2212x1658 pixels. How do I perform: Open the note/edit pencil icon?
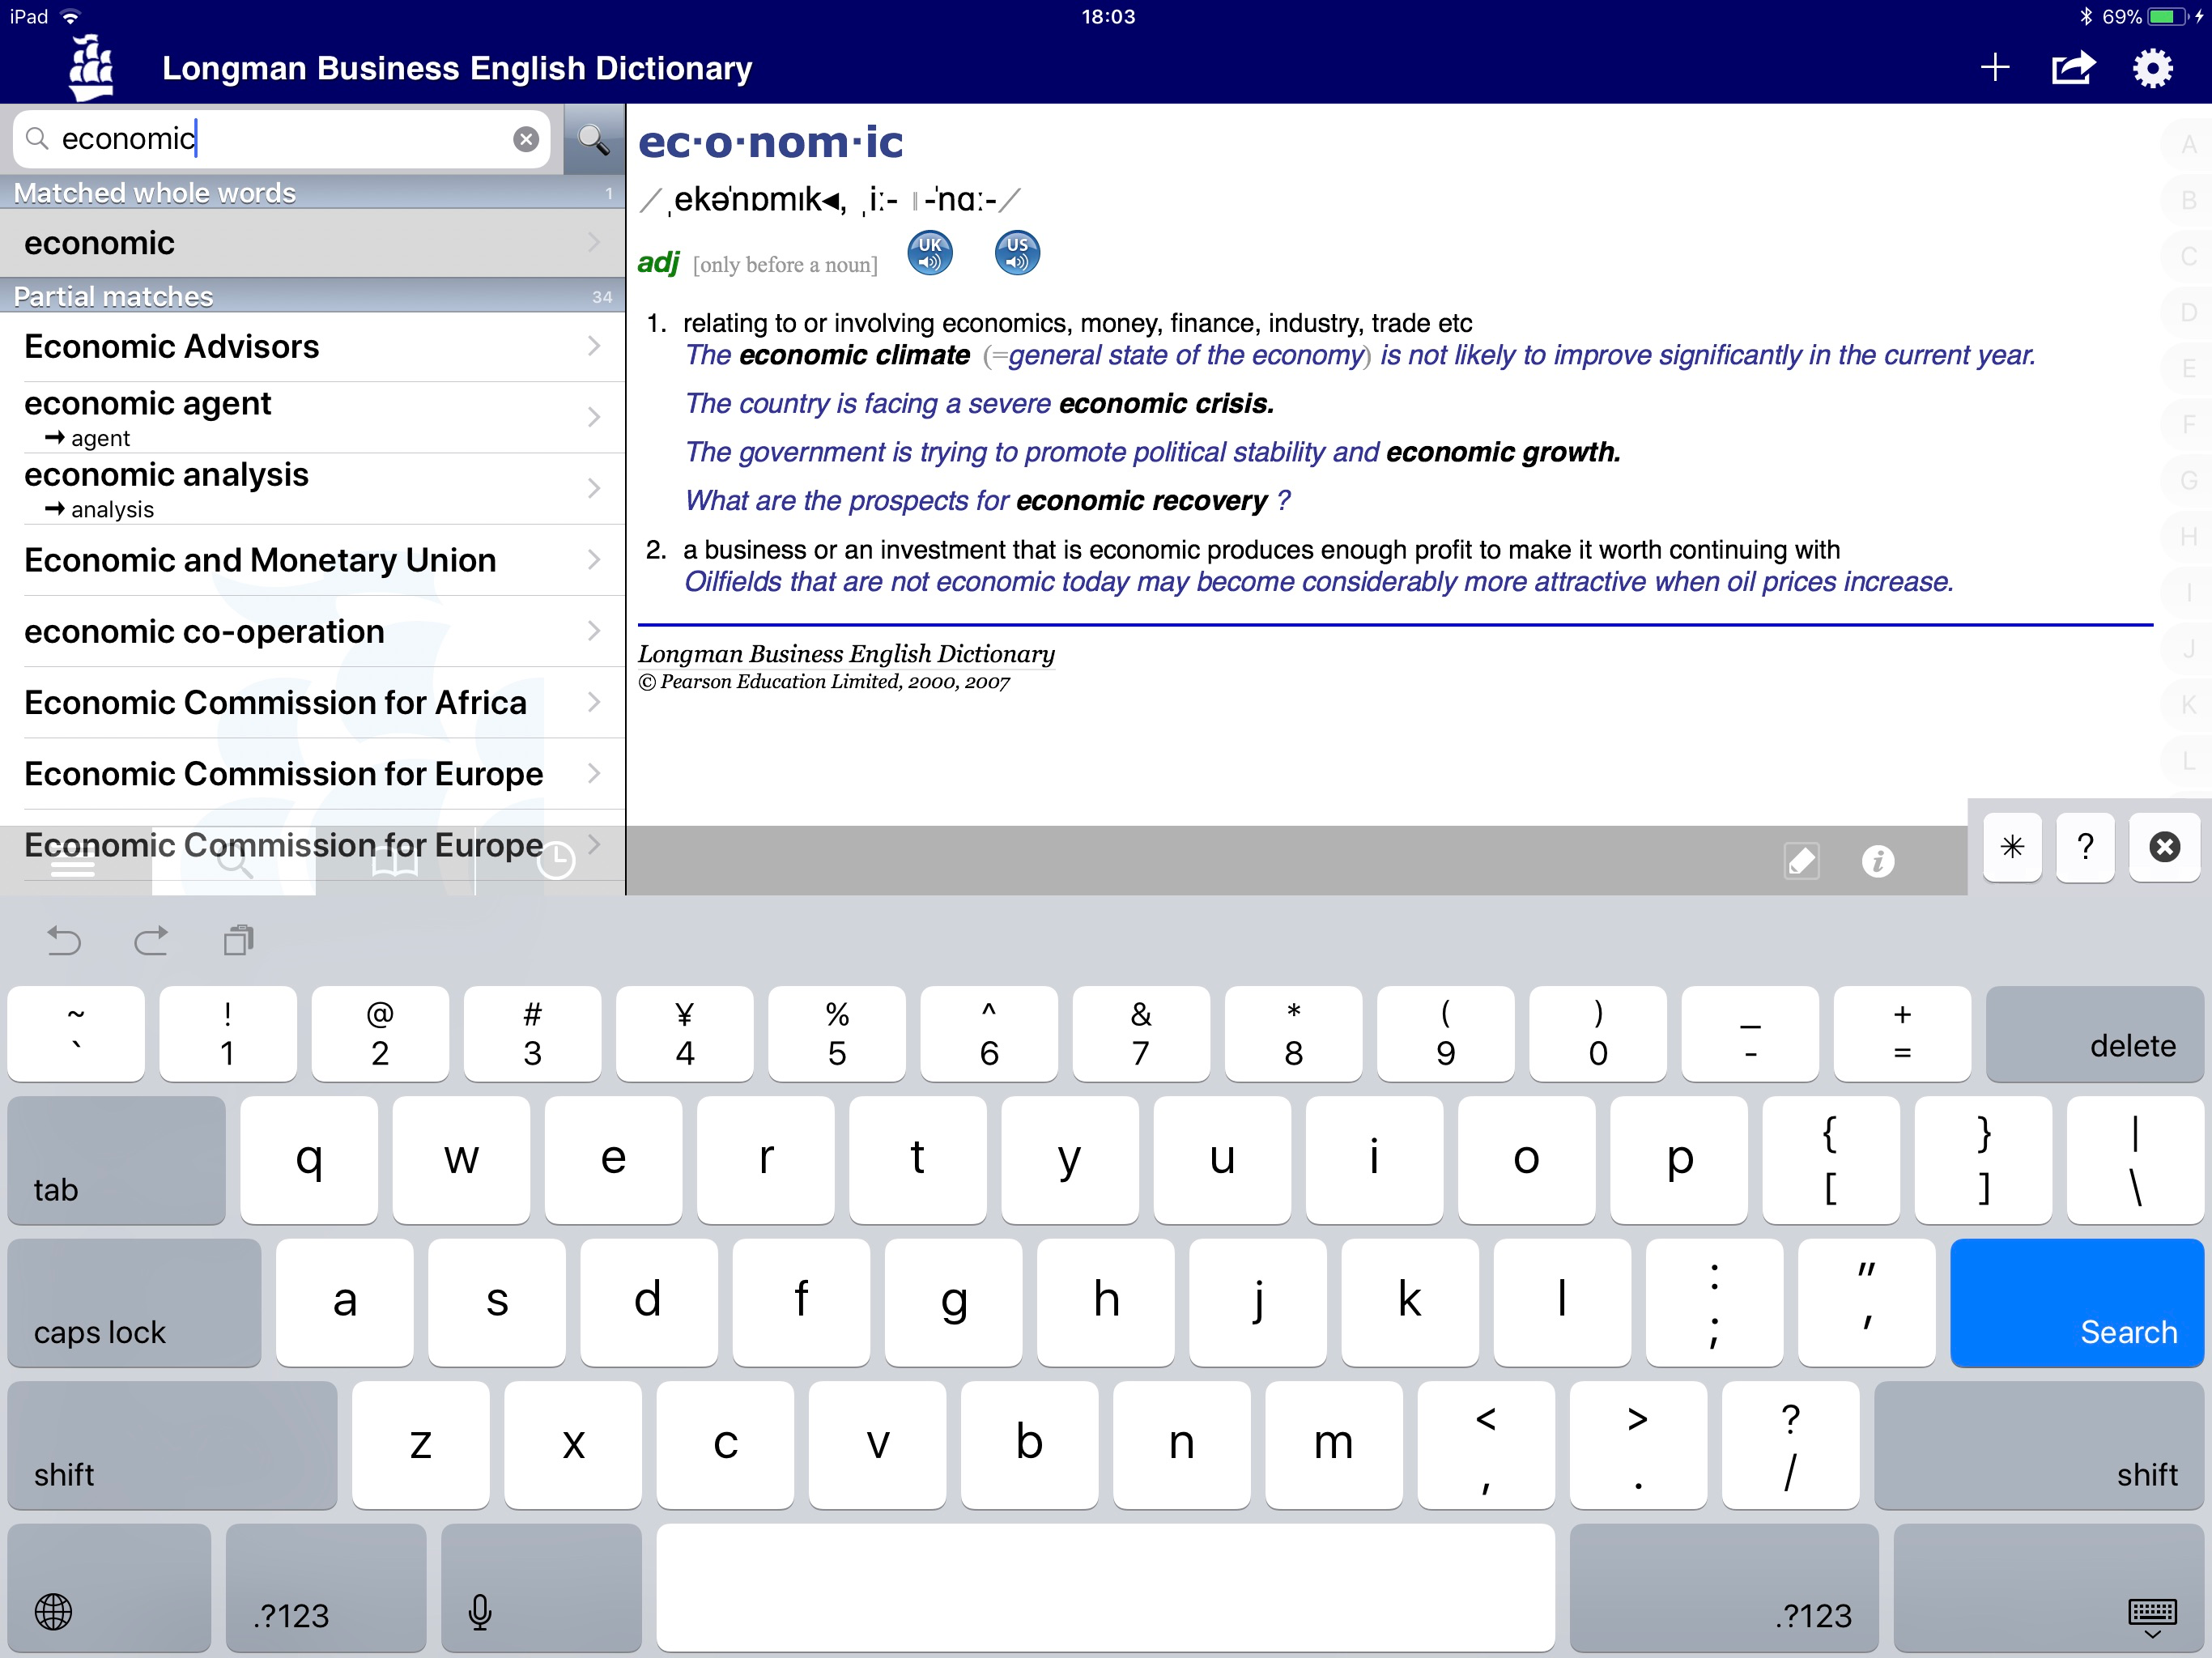pyautogui.click(x=1801, y=860)
